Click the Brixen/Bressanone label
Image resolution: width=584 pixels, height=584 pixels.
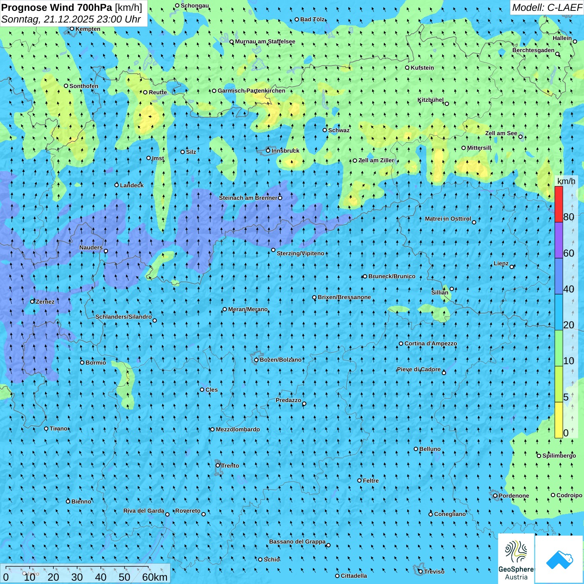pyautogui.click(x=344, y=297)
